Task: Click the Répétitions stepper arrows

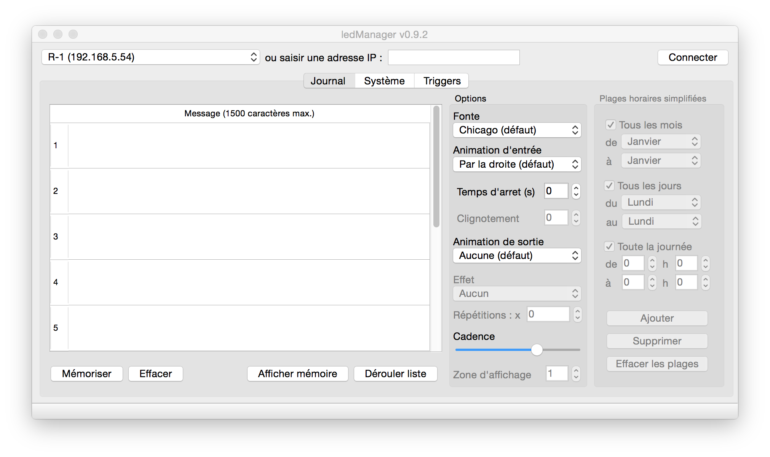Action: point(578,314)
